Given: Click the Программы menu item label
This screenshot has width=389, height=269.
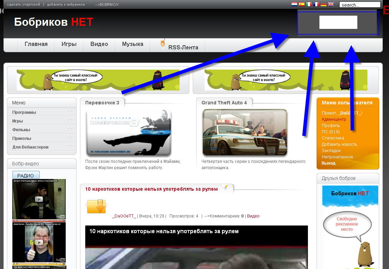Looking at the screenshot, I should (x=24, y=112).
